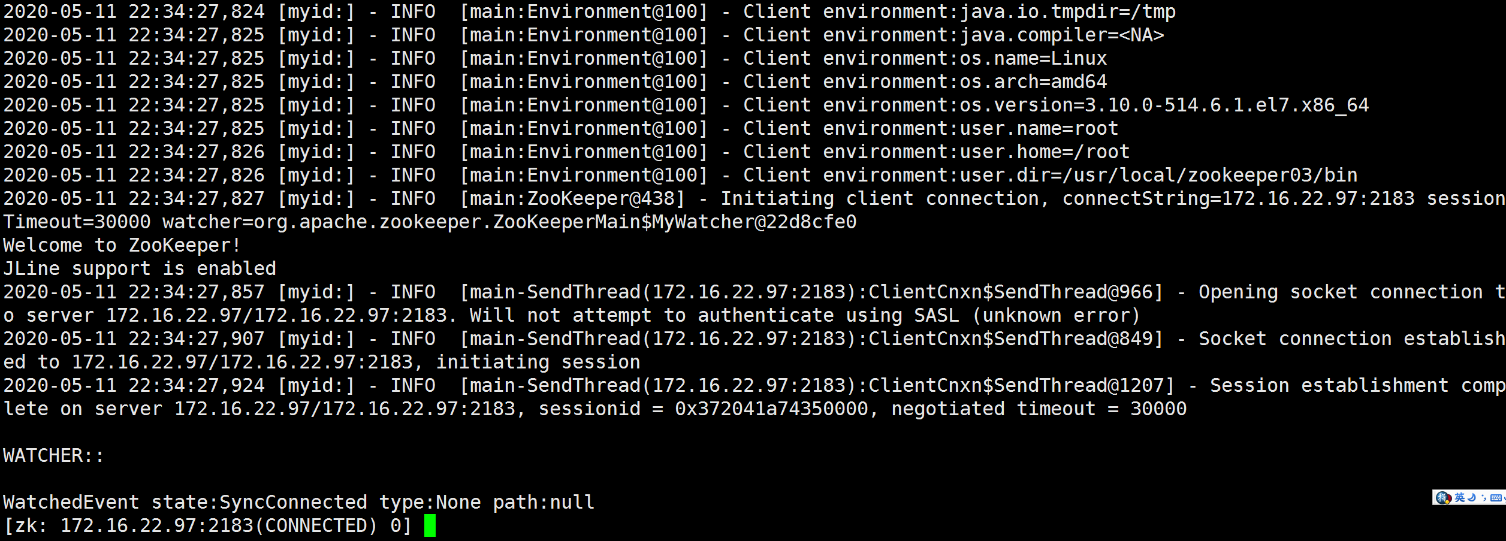Image resolution: width=1506 pixels, height=541 pixels.
Task: Click the 'JLine support is enabled' line
Action: click(x=140, y=268)
